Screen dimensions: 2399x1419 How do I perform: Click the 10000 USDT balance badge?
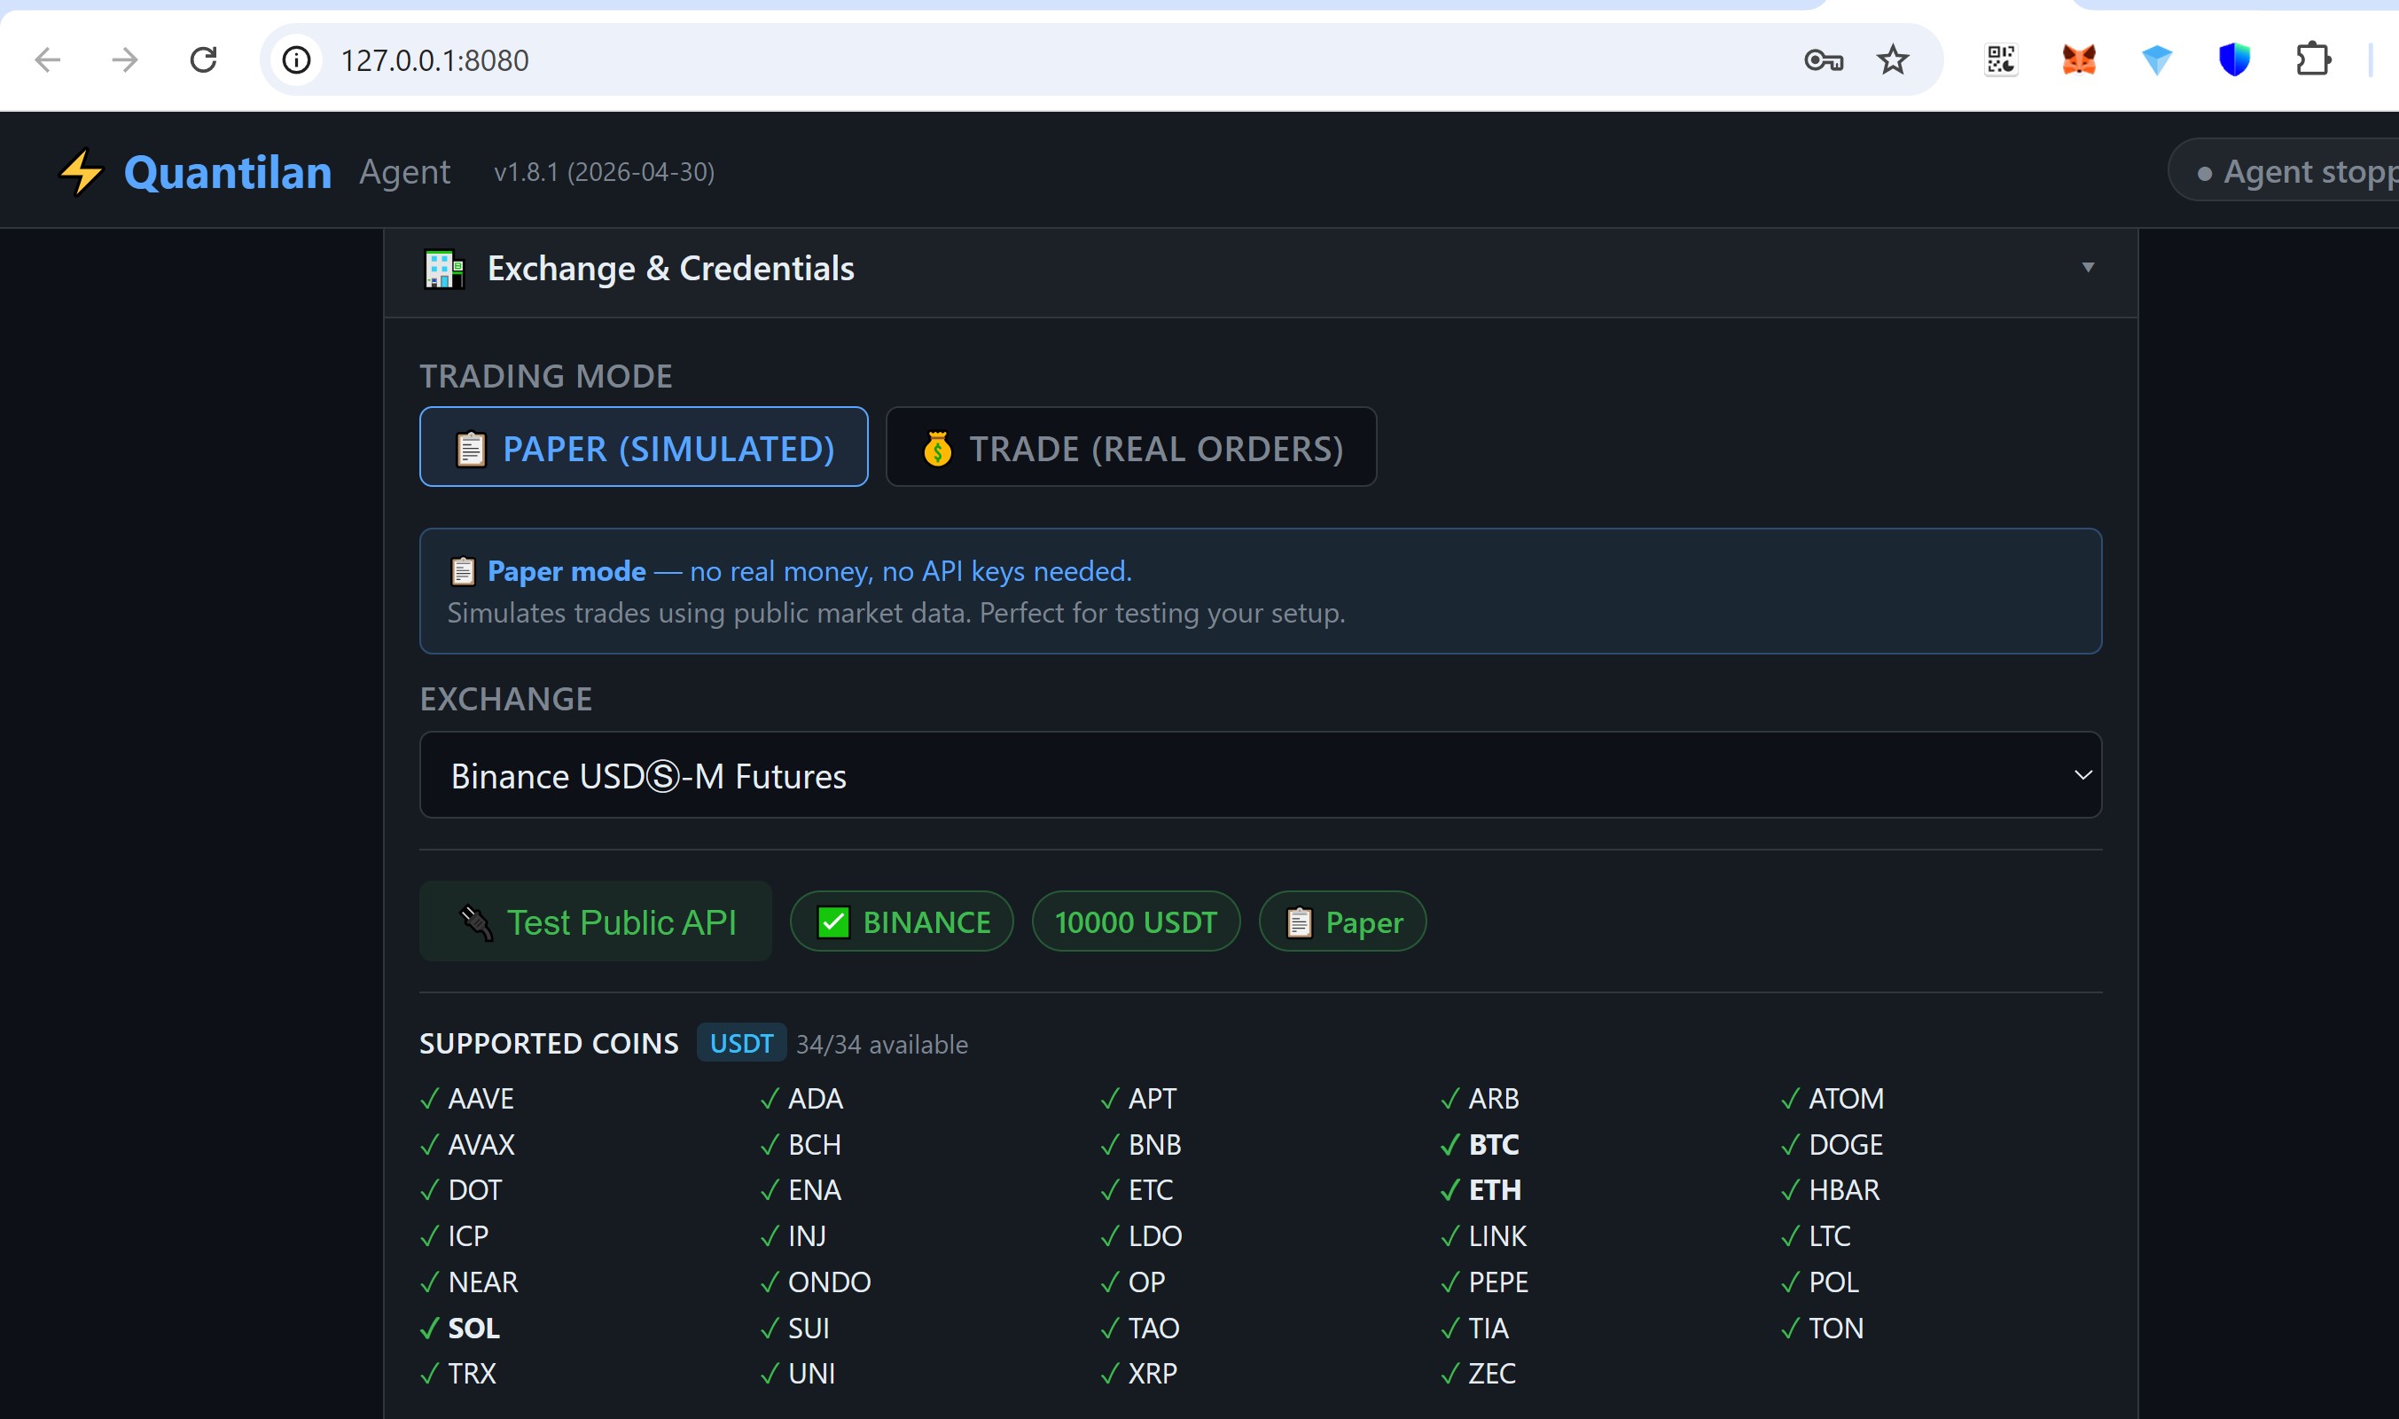(1136, 921)
